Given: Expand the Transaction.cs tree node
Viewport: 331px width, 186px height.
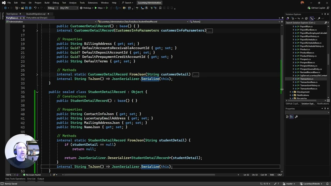Looking at the screenshot, I should [293, 79].
